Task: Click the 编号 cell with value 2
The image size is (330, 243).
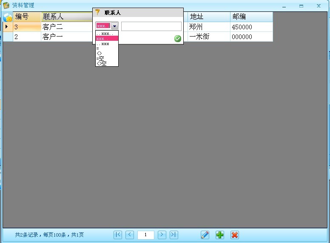Action: 27,37
